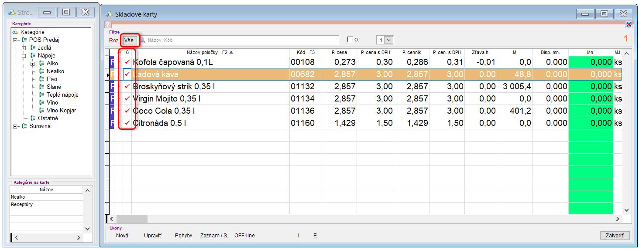
Task: Open the dropdown showing value 1
Action: point(389,40)
